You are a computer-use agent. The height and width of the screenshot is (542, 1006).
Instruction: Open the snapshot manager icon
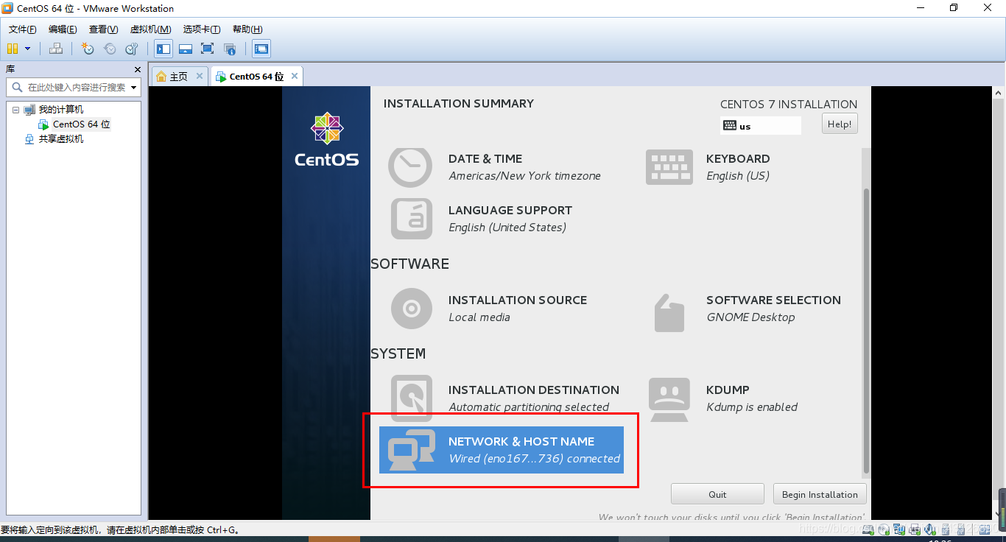pos(131,49)
